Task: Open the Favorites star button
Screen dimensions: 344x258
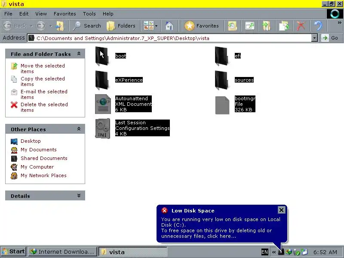Action: pyautogui.click(x=202, y=26)
